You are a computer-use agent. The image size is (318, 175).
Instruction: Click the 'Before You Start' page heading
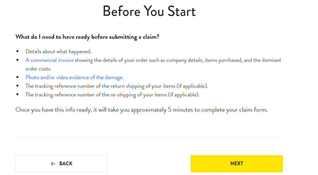point(149,11)
